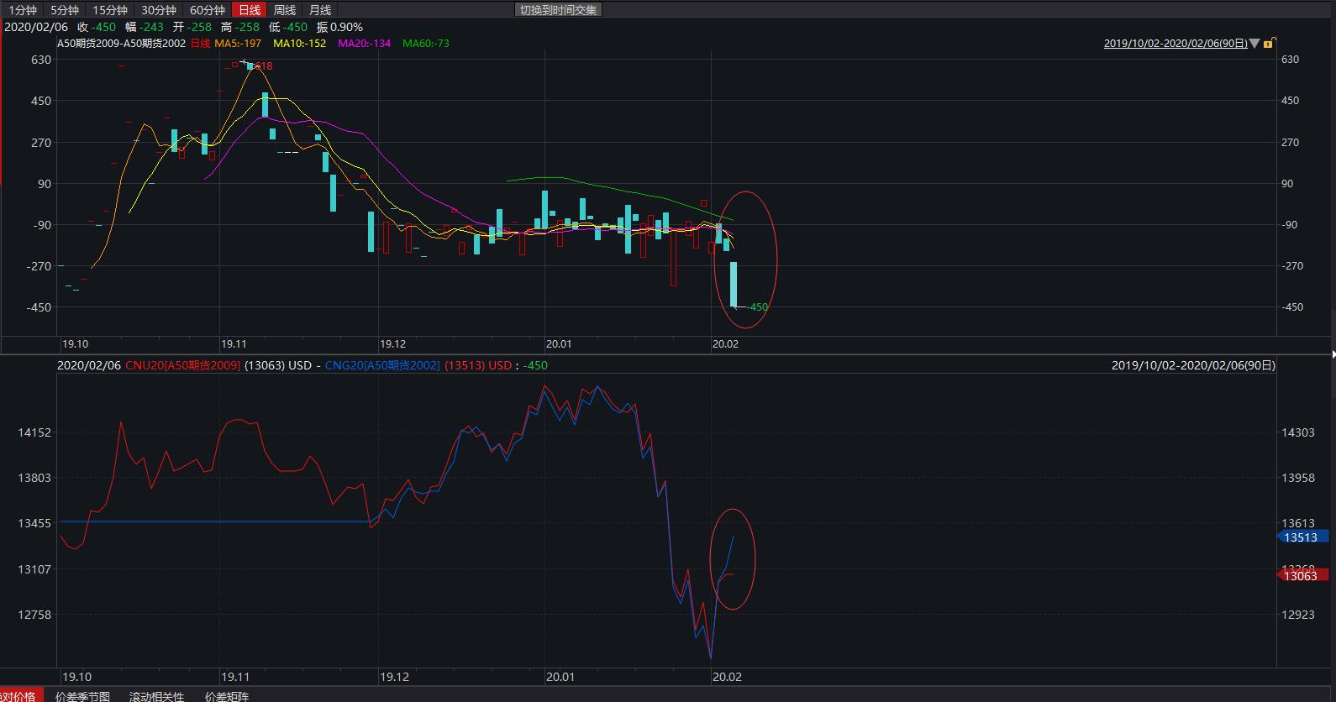Image resolution: width=1336 pixels, height=702 pixels.
Task: Click the MA20:-134 indicator label
Action: 365,44
